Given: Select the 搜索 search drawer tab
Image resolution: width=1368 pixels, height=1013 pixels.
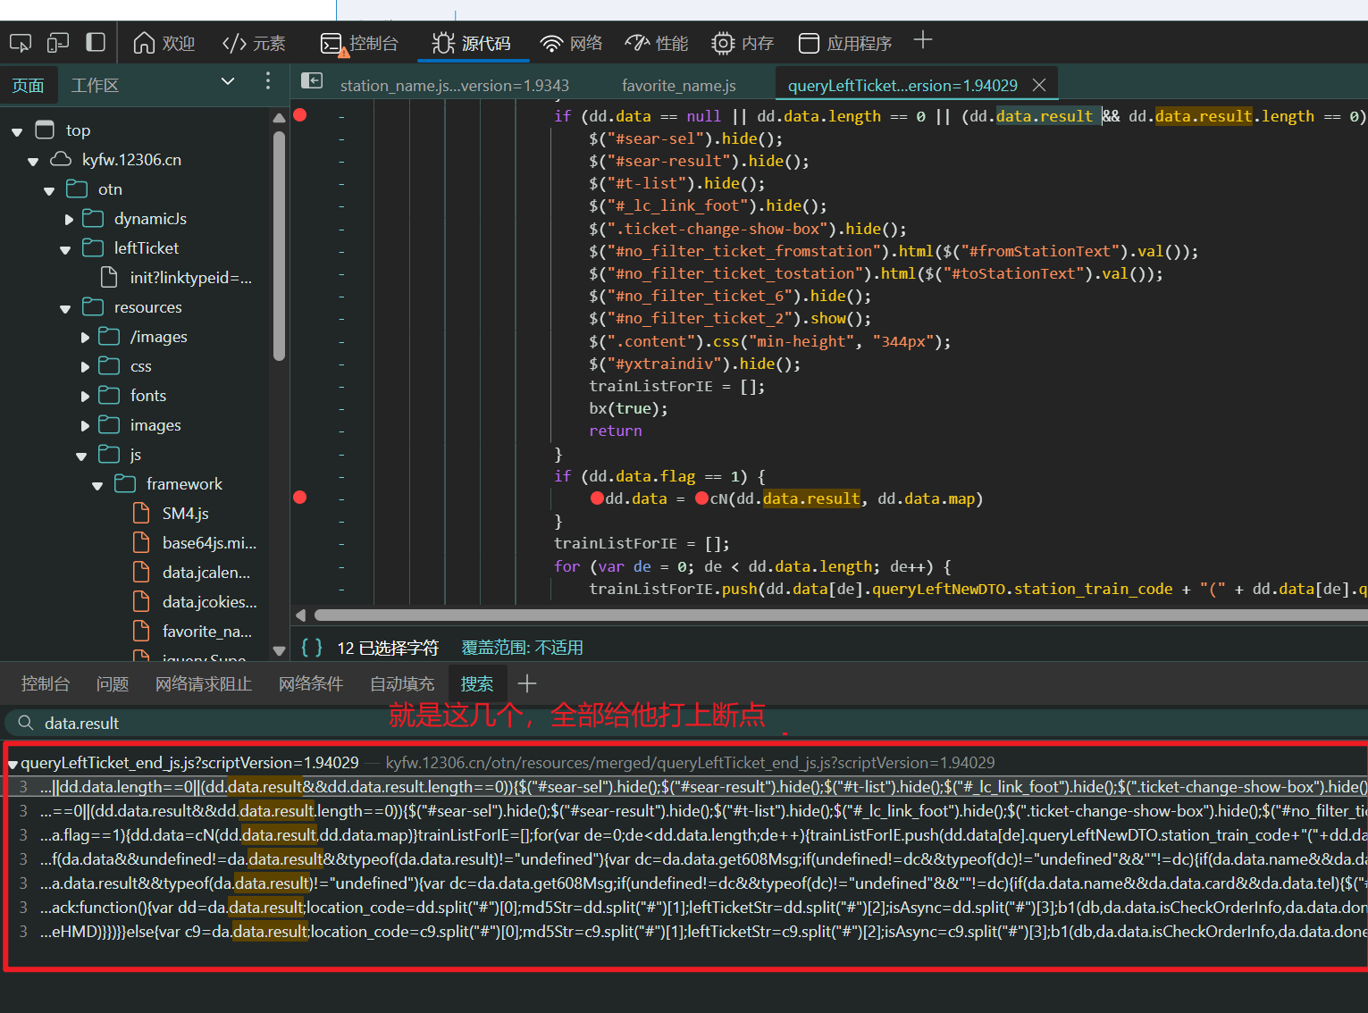Looking at the screenshot, I should 477,683.
